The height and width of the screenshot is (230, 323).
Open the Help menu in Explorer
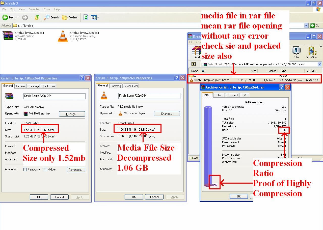point(57,9)
